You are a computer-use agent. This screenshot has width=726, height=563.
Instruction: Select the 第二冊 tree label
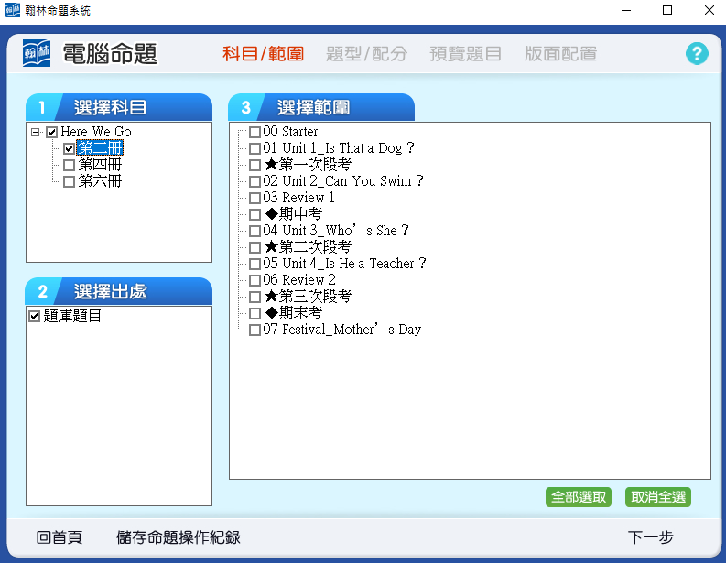coord(100,148)
